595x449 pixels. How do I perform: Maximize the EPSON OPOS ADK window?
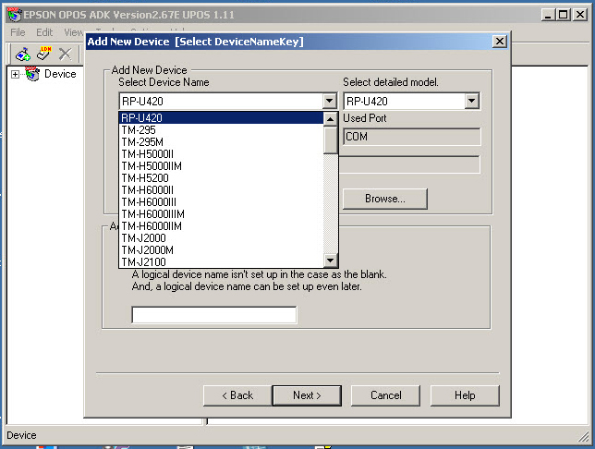click(x=564, y=15)
